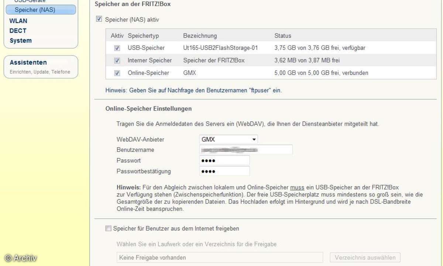Image resolution: width=443 pixels, height=266 pixels.
Task: Click status '3,75 GB von 3,76 GB frei, verfügbar'
Action: (x=320, y=48)
